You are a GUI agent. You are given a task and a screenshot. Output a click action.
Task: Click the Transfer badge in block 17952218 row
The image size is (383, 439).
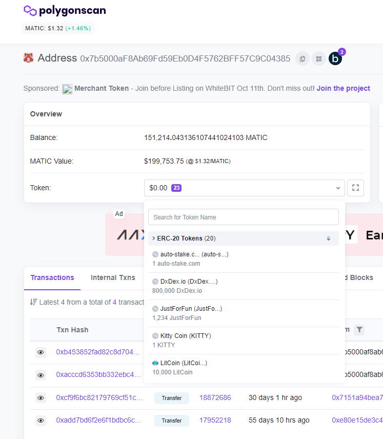pyautogui.click(x=172, y=421)
